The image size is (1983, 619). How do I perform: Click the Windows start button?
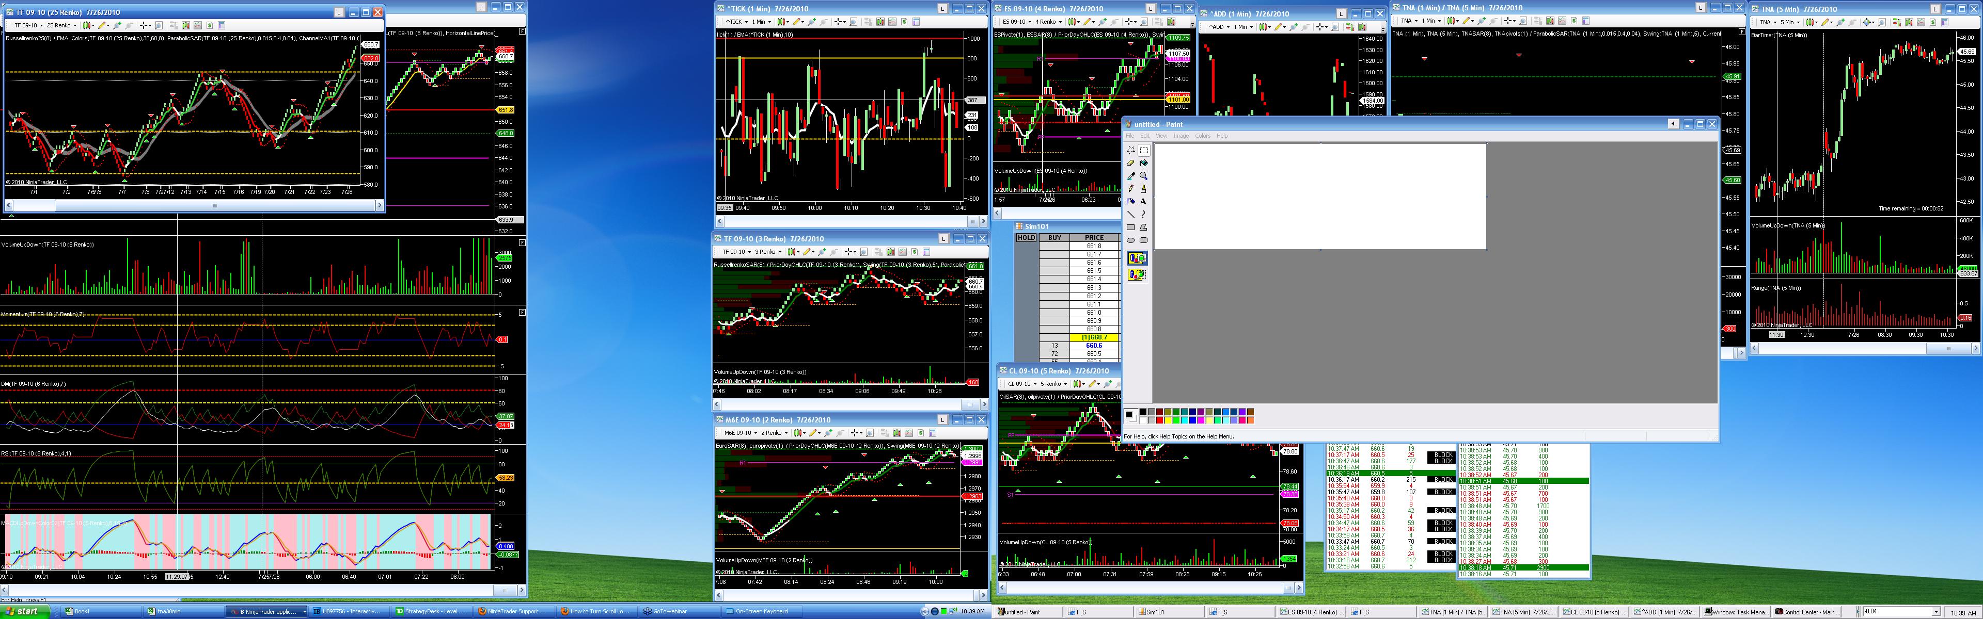(25, 611)
